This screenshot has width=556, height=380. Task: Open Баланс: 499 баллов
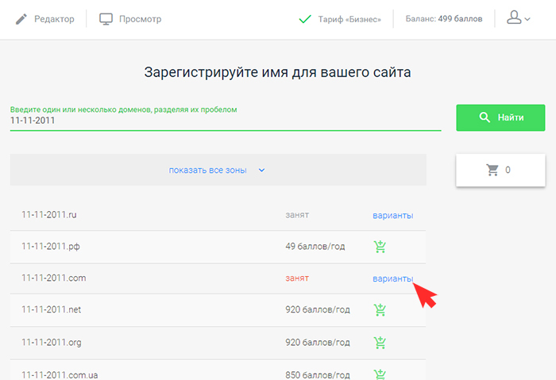443,19
